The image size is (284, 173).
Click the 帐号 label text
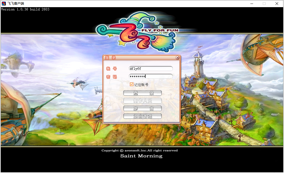click(111, 69)
